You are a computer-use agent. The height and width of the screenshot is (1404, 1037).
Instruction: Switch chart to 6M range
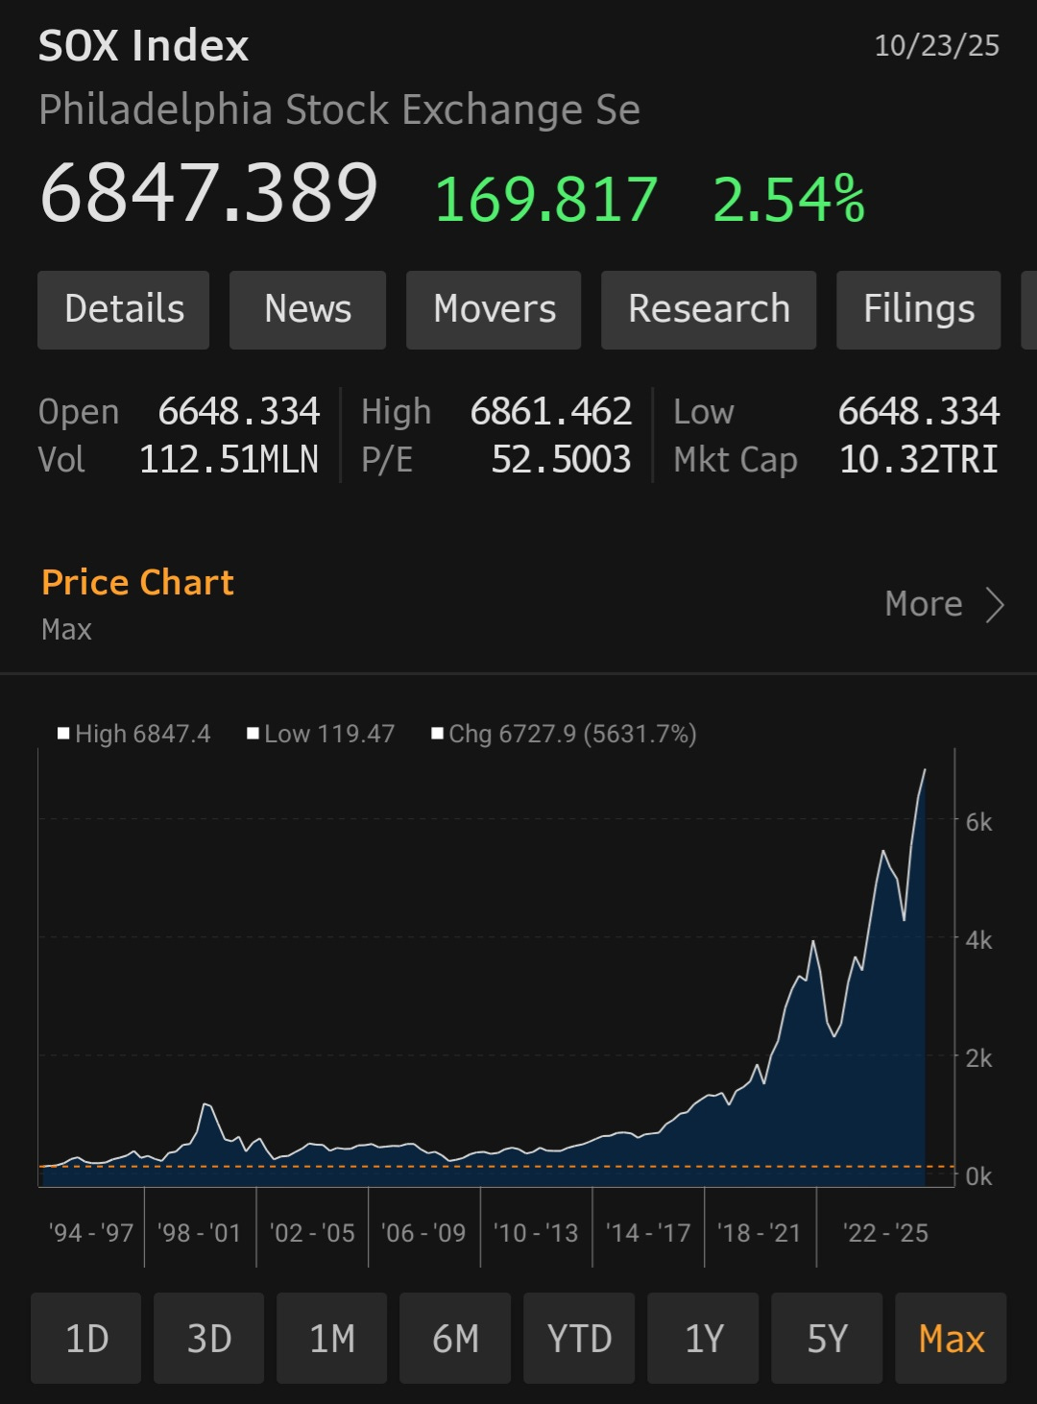tap(455, 1338)
